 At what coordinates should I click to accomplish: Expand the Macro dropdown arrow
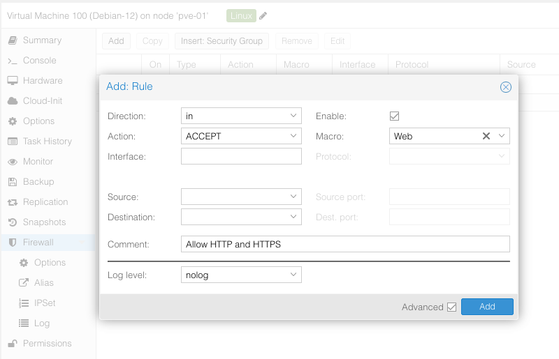pyautogui.click(x=502, y=136)
